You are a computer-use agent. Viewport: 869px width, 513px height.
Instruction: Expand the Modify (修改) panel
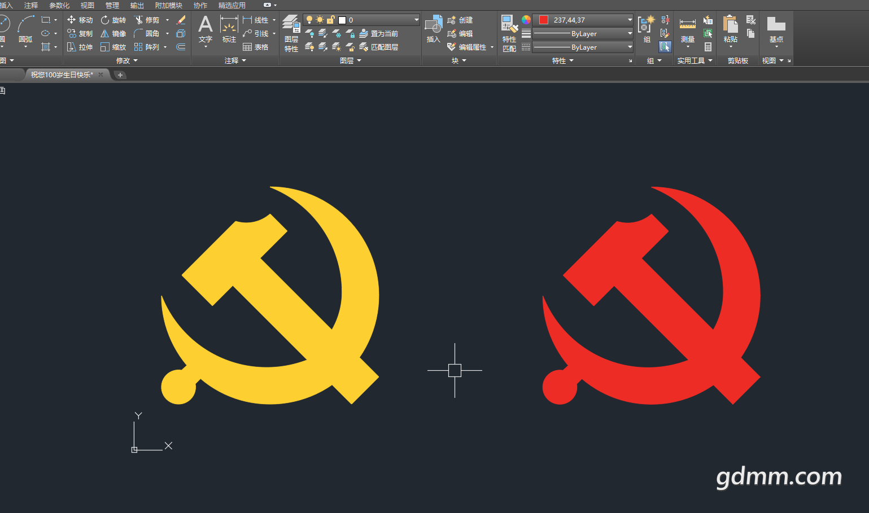127,60
